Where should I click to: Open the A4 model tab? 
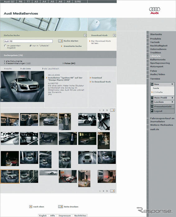(44, 2)
